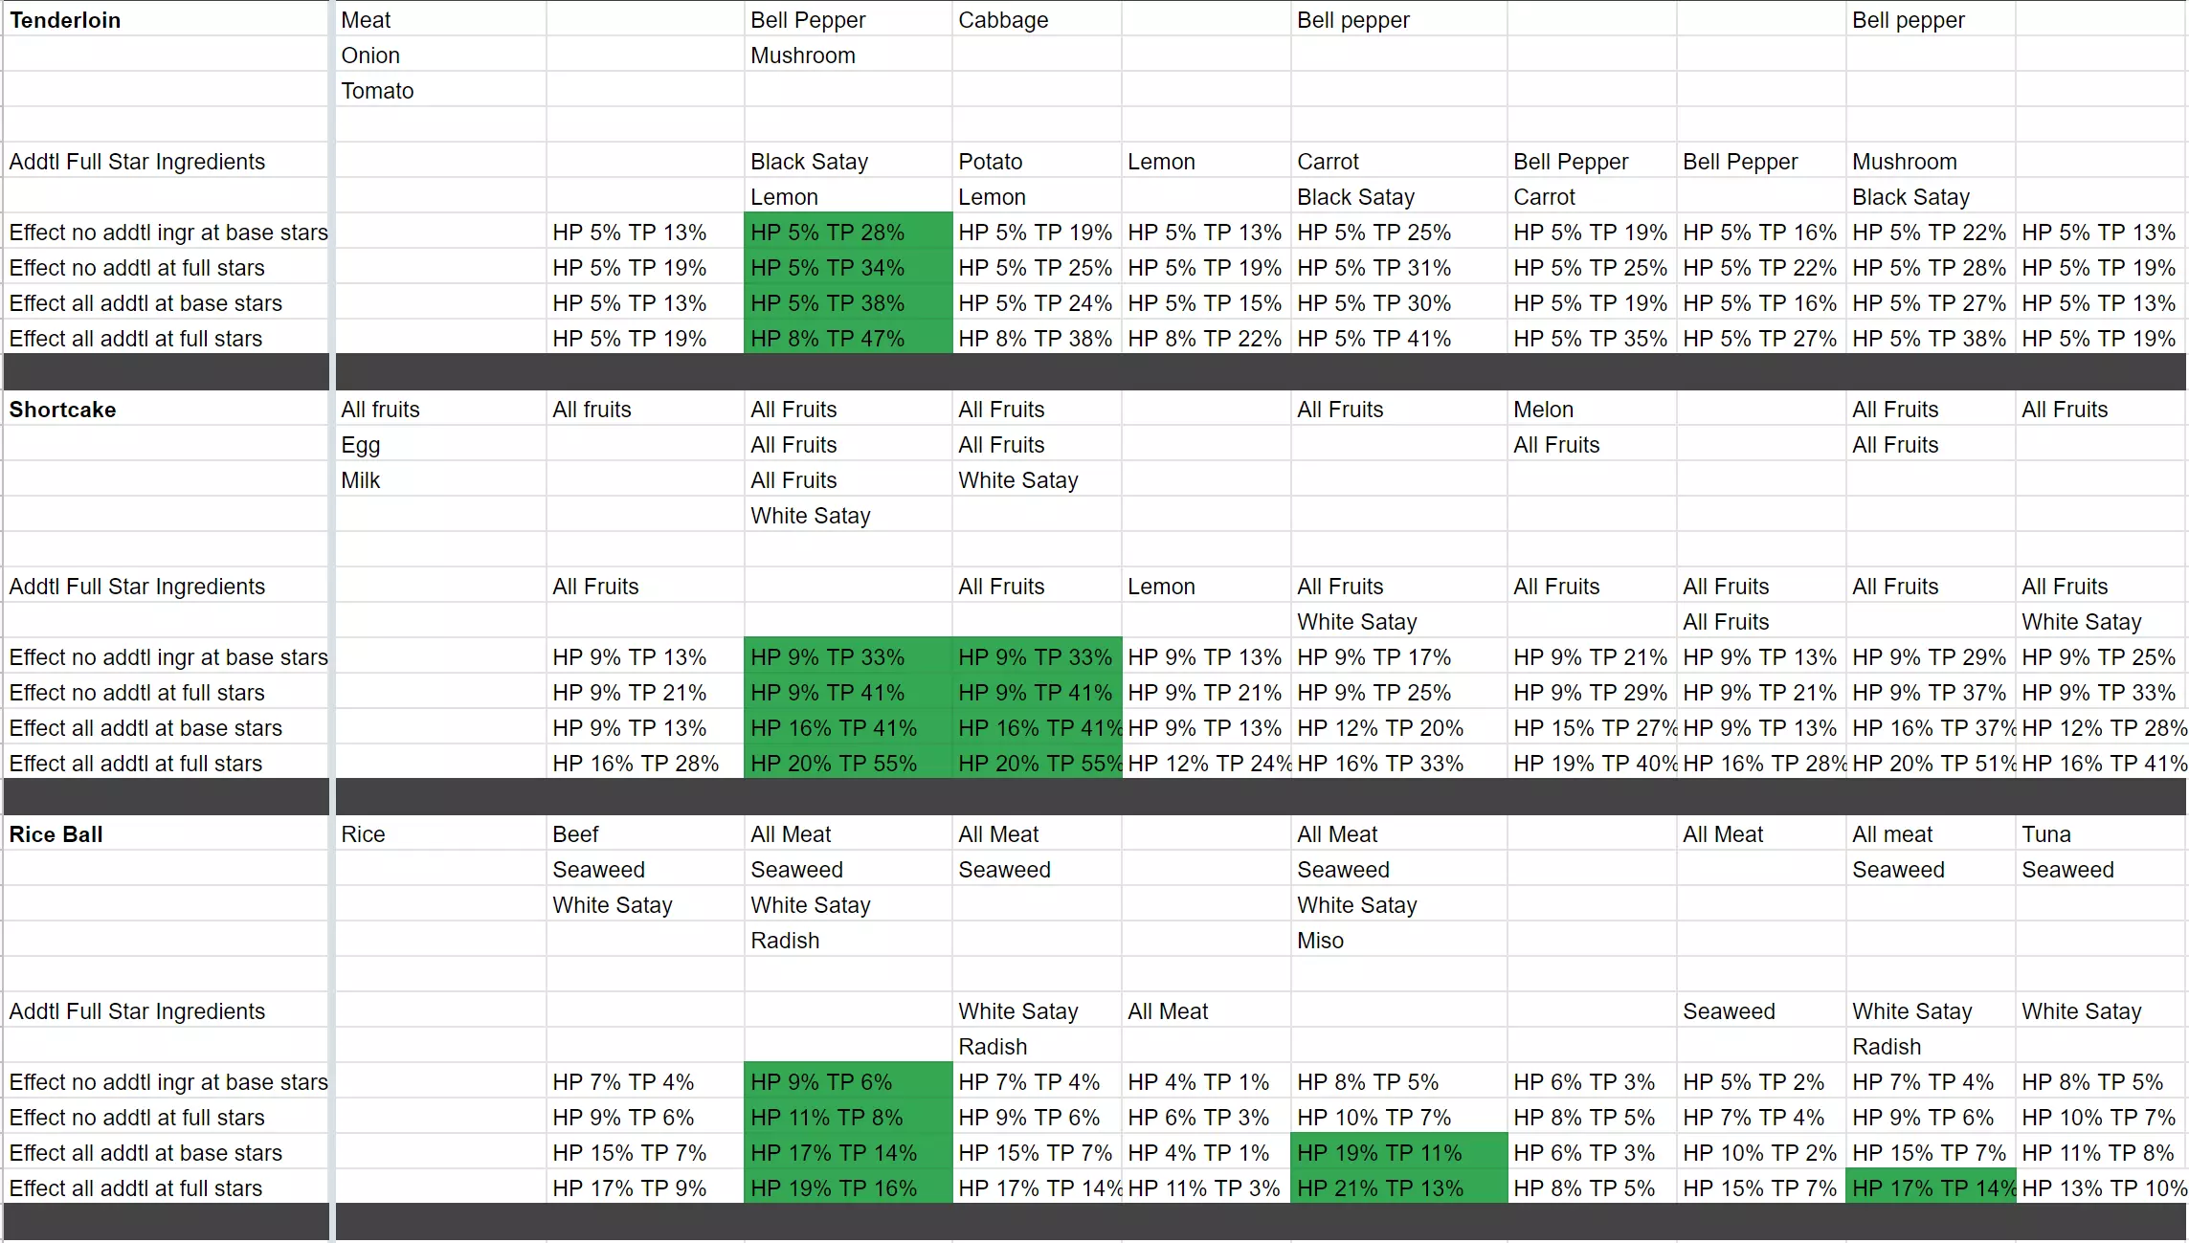Click the HP 19% TP 40% cell

[1591, 764]
